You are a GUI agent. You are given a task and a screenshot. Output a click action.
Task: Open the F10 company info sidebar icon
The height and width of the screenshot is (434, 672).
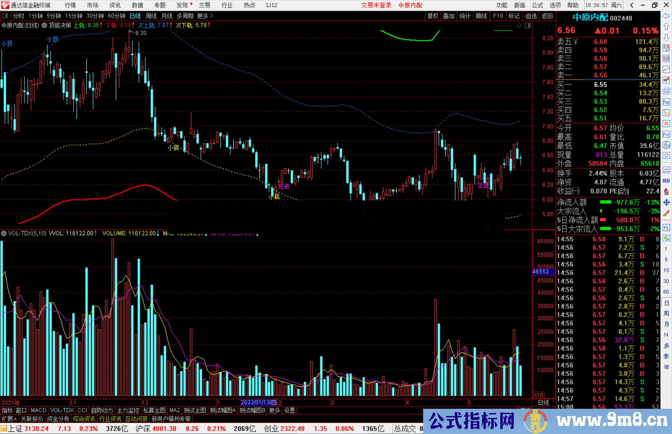coord(666,102)
